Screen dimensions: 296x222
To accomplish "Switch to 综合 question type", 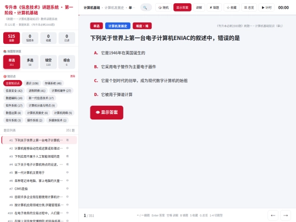I will [x=67, y=62].
